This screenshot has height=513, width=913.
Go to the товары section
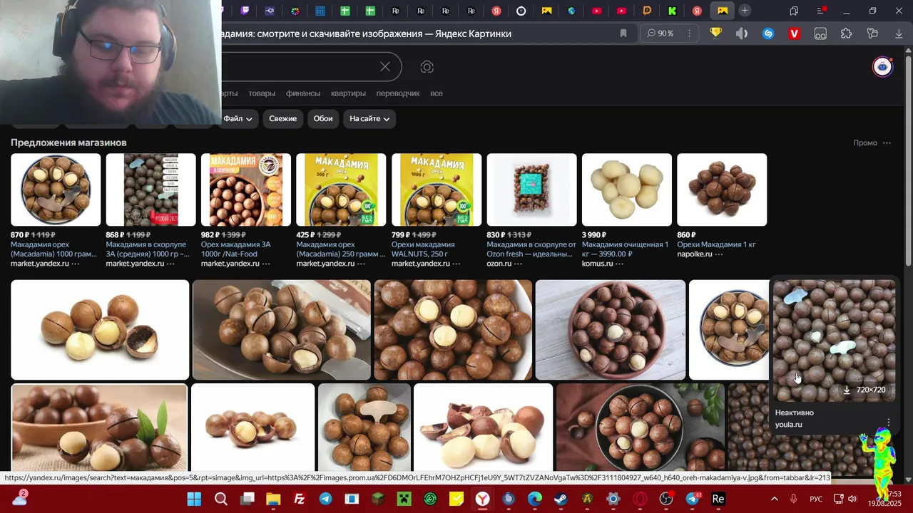(x=262, y=93)
